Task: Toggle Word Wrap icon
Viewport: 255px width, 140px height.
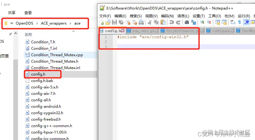Action: tap(233, 22)
